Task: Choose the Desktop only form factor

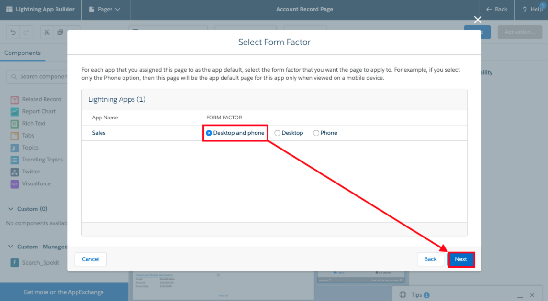Action: pyautogui.click(x=278, y=133)
